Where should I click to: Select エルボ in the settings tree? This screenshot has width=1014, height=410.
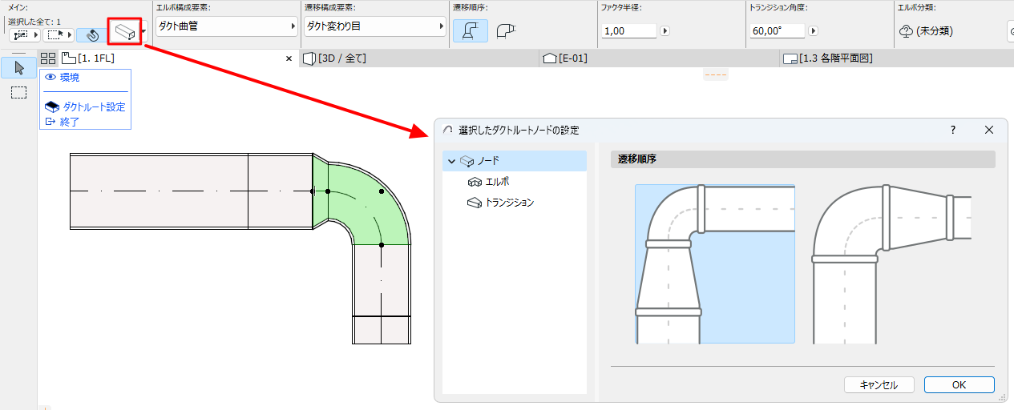tap(487, 182)
